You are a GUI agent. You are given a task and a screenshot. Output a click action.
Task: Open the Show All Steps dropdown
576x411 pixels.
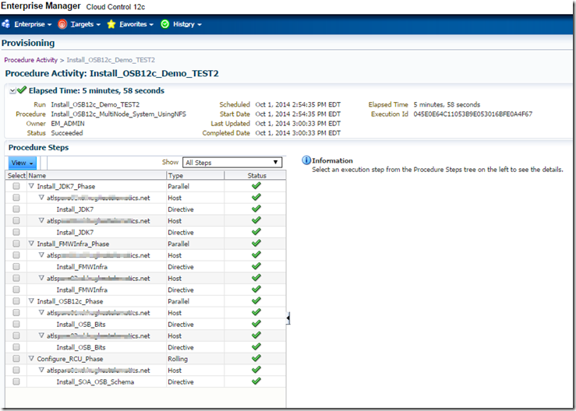(x=232, y=163)
